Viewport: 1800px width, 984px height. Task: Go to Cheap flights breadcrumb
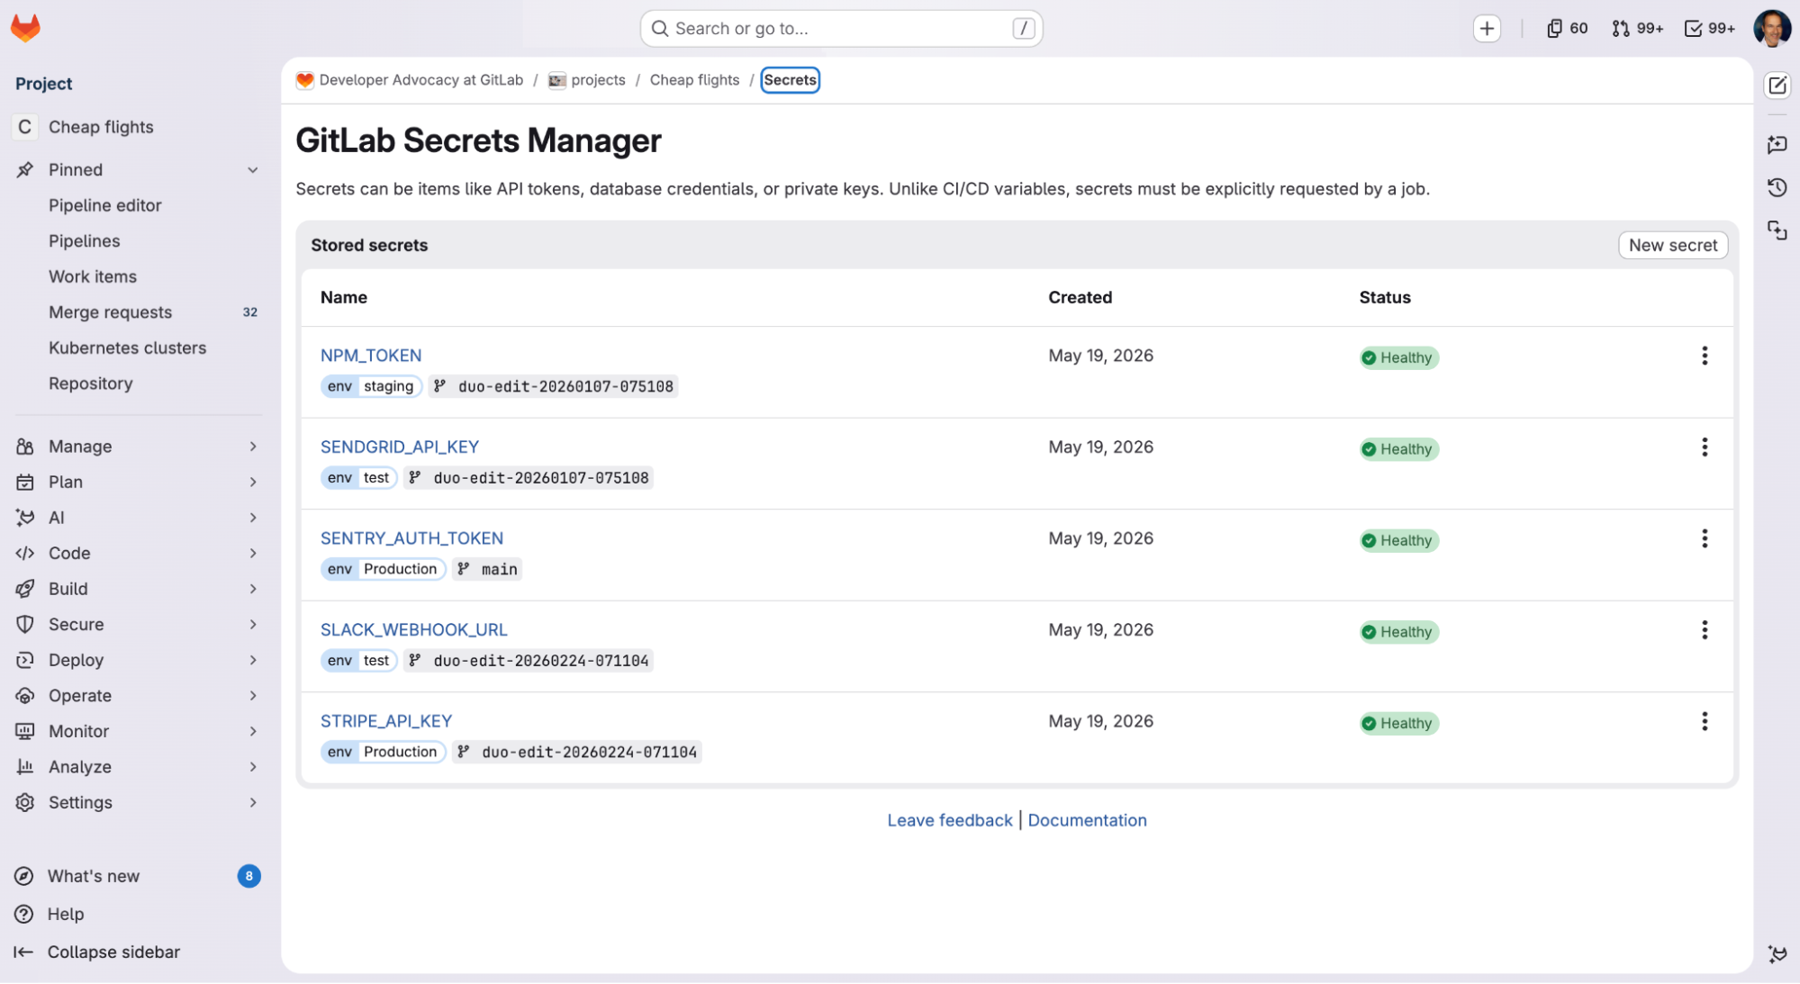point(694,80)
